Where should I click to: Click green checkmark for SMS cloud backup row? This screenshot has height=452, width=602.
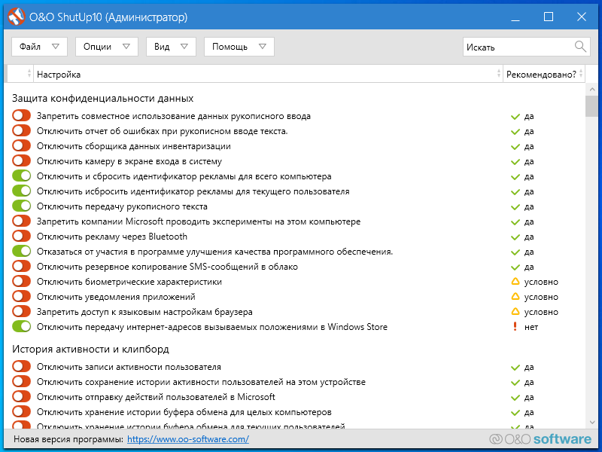515,267
